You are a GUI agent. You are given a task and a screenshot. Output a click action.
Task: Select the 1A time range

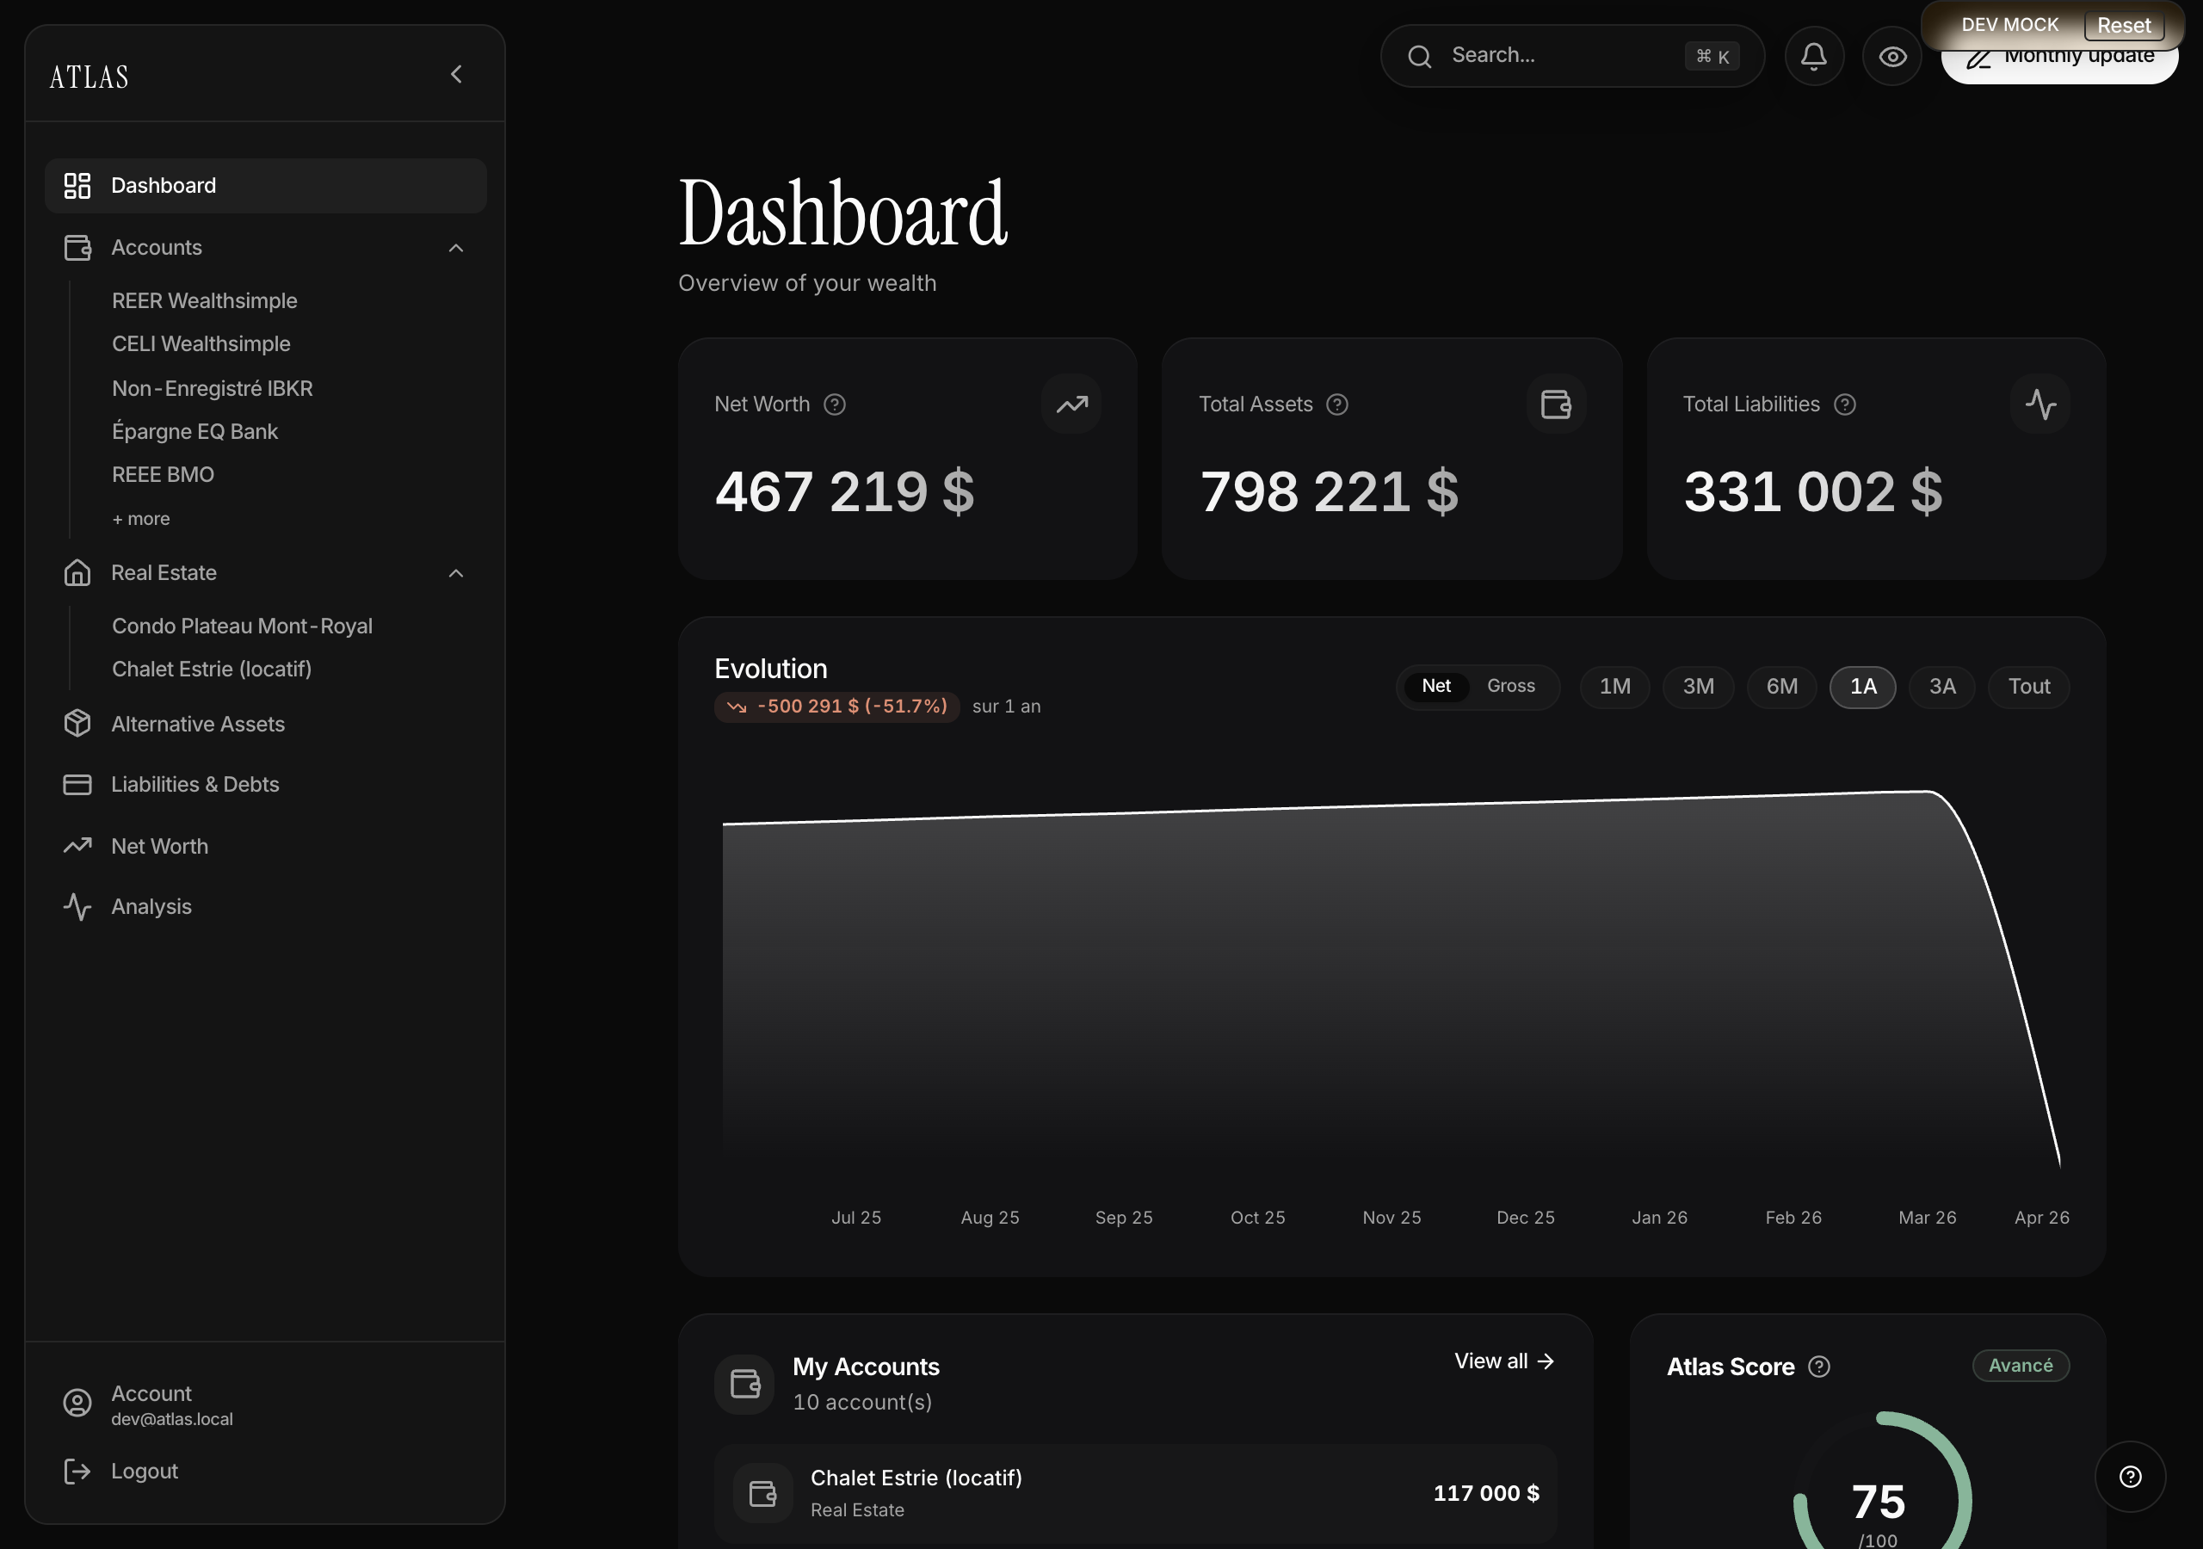(x=1862, y=686)
